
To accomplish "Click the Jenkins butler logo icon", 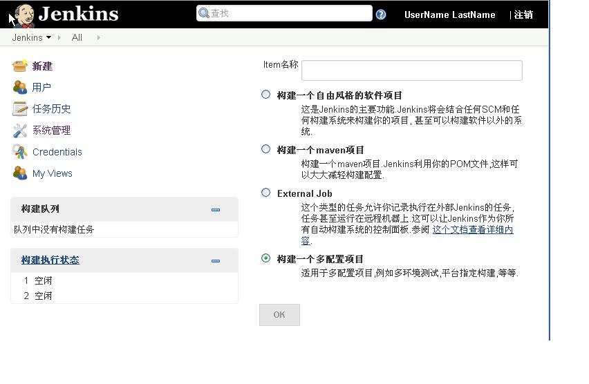I will click(x=24, y=15).
